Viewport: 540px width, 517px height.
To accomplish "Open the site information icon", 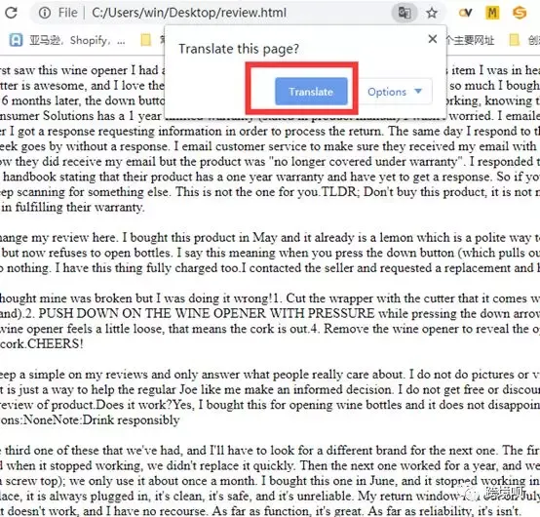I will coord(45,13).
